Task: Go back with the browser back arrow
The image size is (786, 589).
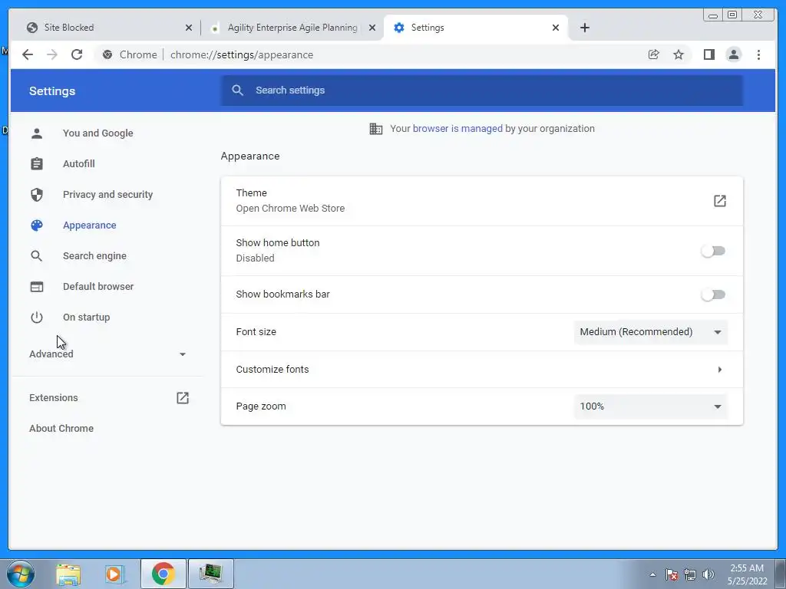Action: coord(28,54)
